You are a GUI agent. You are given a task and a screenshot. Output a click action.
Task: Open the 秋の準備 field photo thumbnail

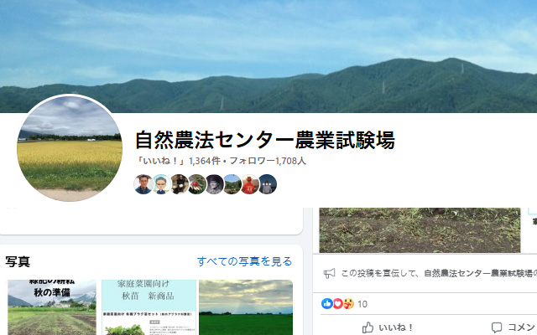pos(52,307)
